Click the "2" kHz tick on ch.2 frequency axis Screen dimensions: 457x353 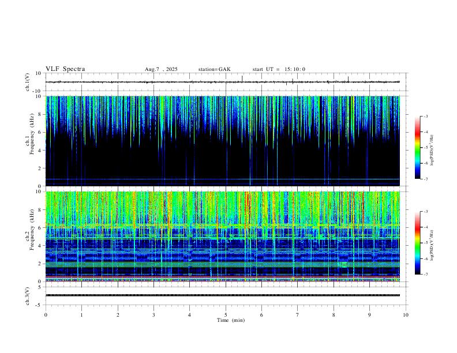(x=40, y=264)
